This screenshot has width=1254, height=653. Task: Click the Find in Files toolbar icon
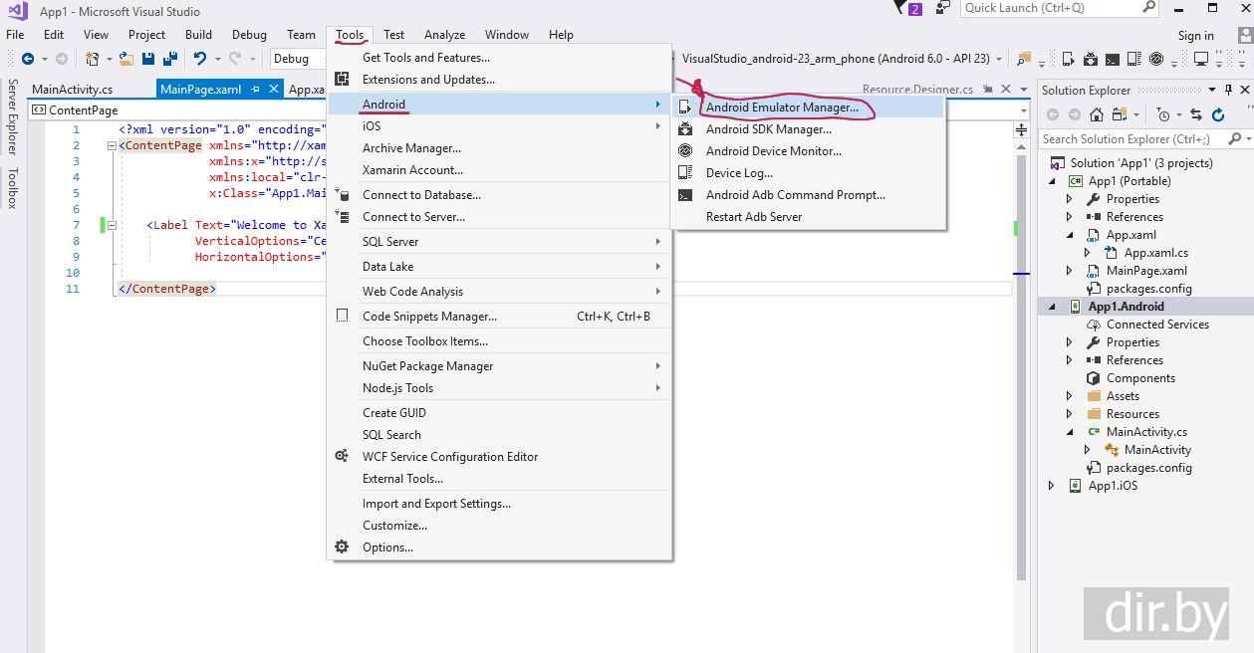pos(1024,59)
